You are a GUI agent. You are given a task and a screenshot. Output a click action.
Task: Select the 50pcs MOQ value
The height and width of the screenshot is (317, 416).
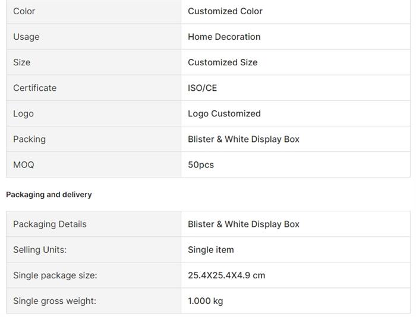tap(201, 164)
